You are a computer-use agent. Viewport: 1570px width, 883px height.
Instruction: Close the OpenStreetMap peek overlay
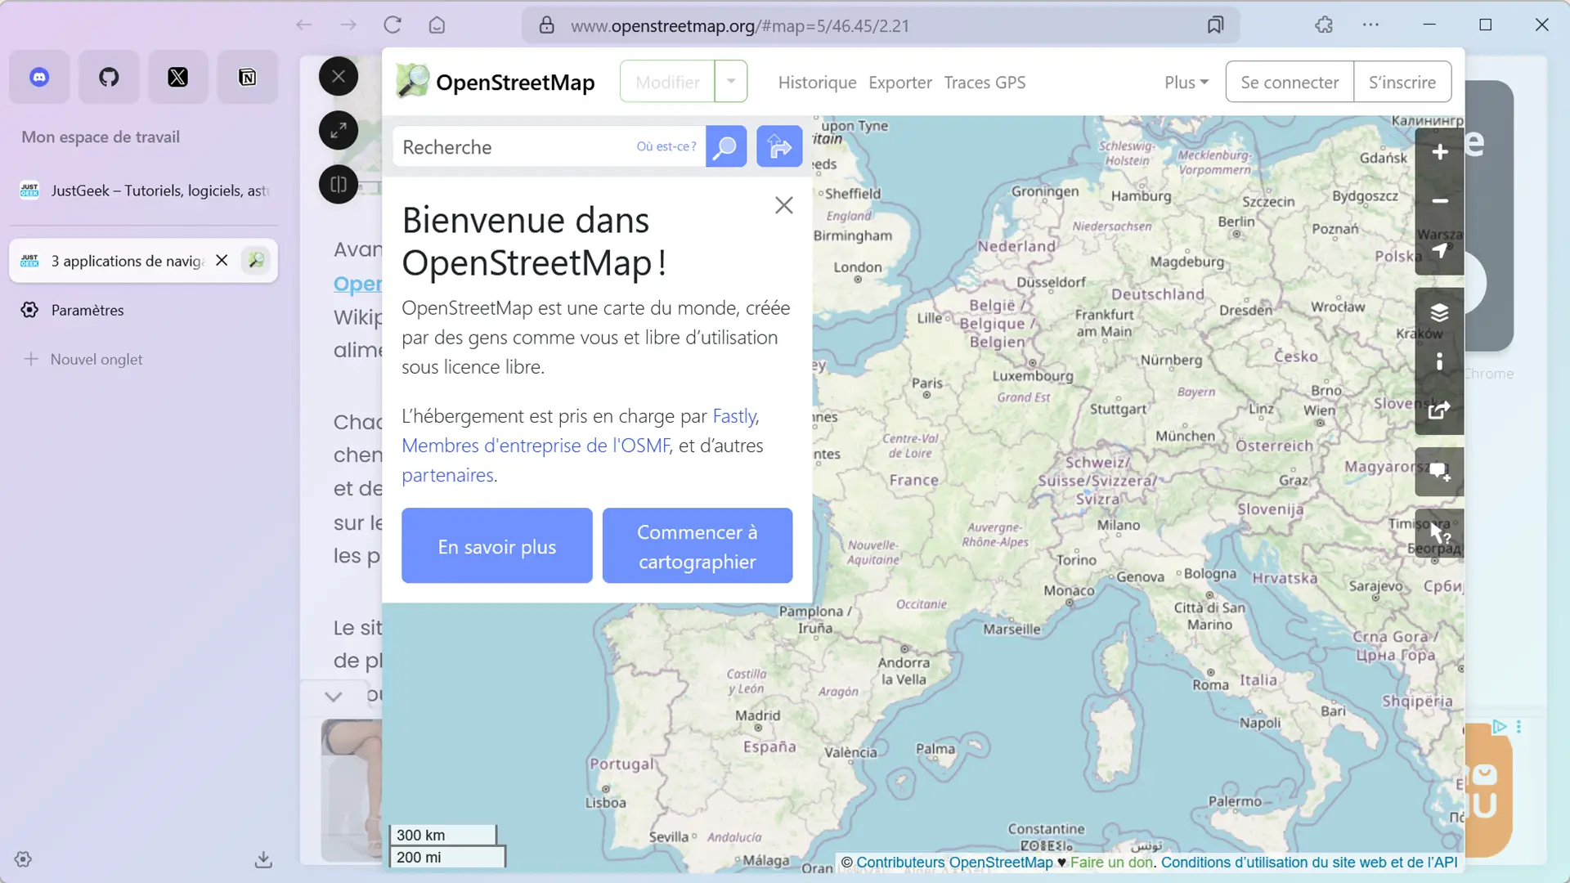point(339,77)
